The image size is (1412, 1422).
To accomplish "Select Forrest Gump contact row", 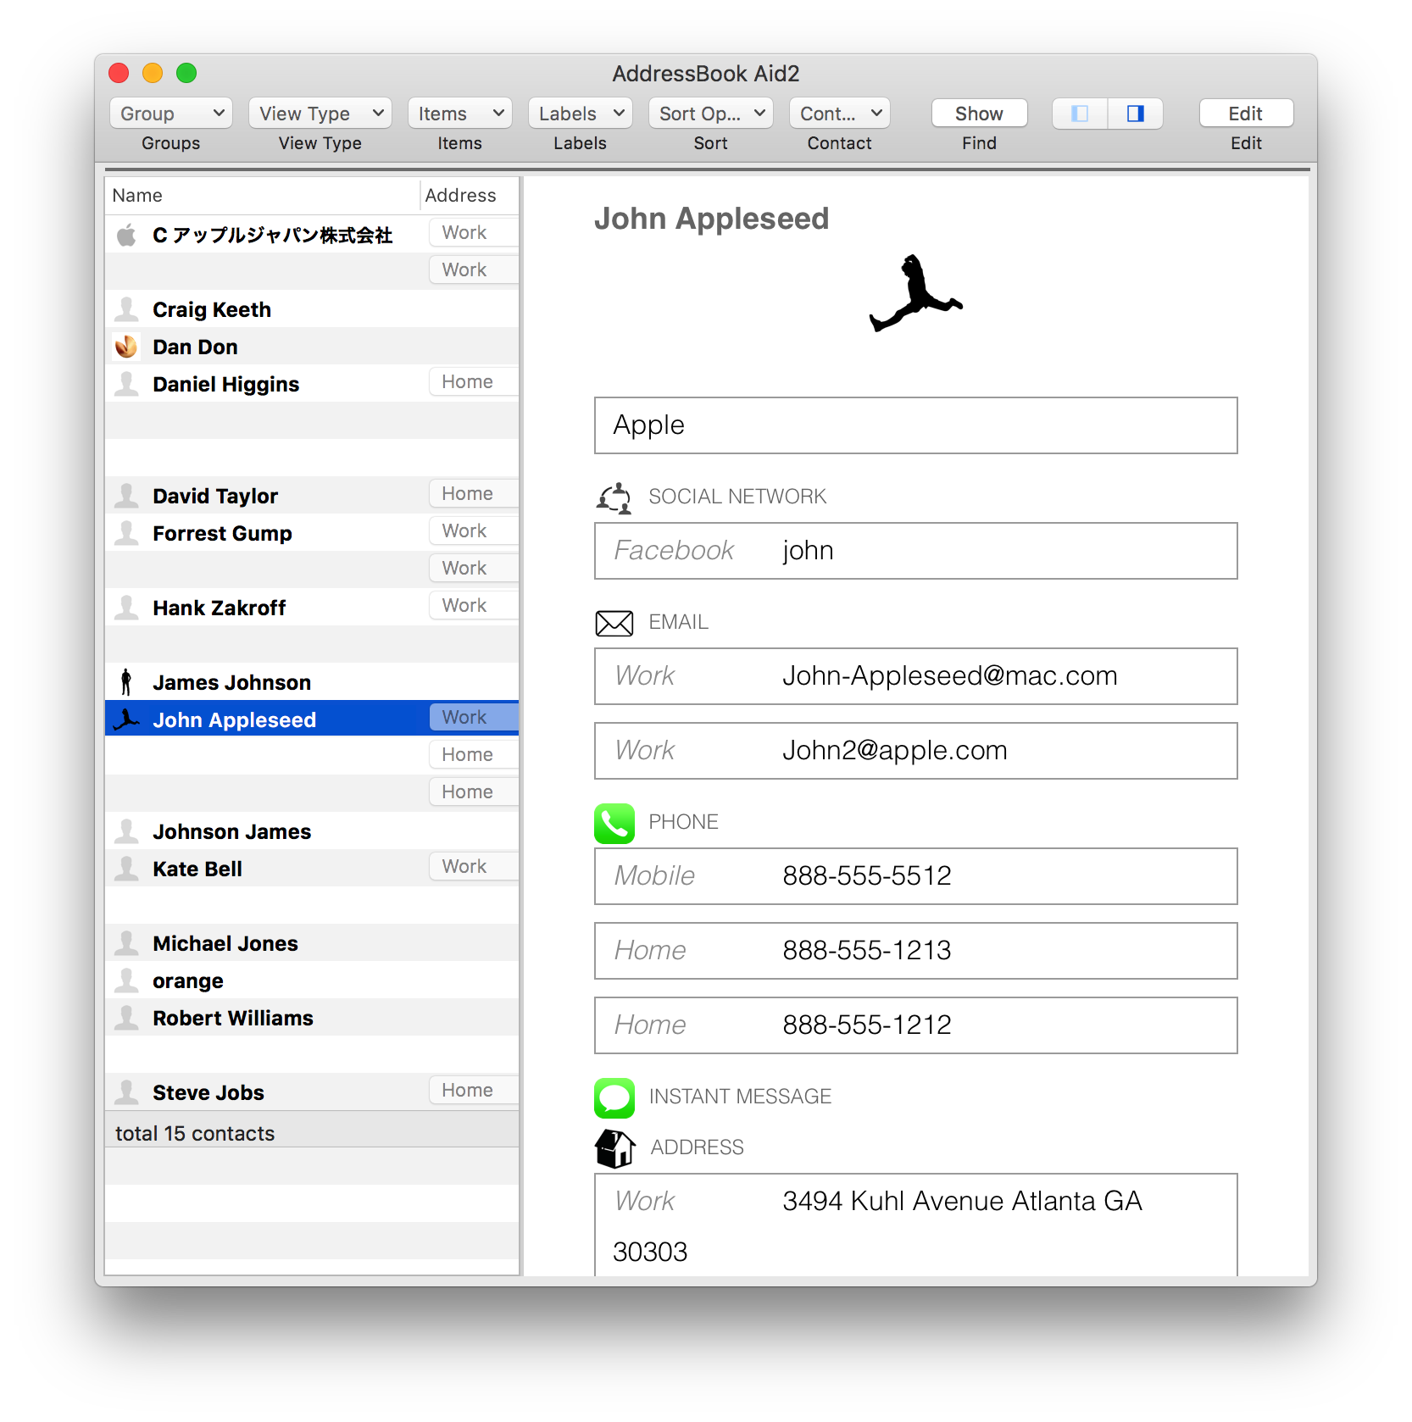I will (x=312, y=533).
